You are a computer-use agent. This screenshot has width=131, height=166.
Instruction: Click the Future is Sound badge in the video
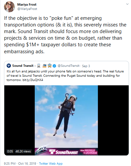click(89, 152)
